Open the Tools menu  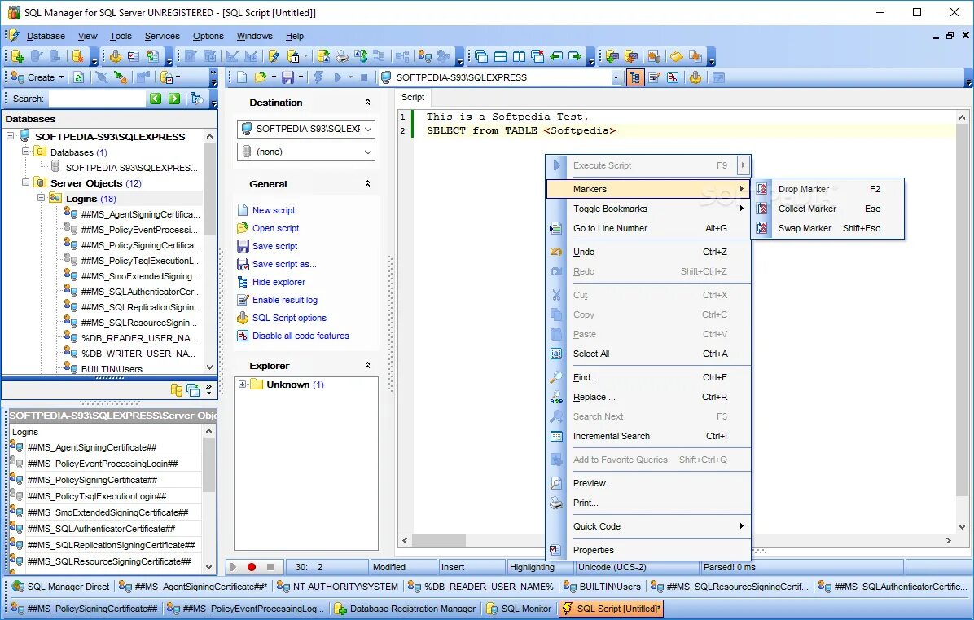[x=121, y=36]
